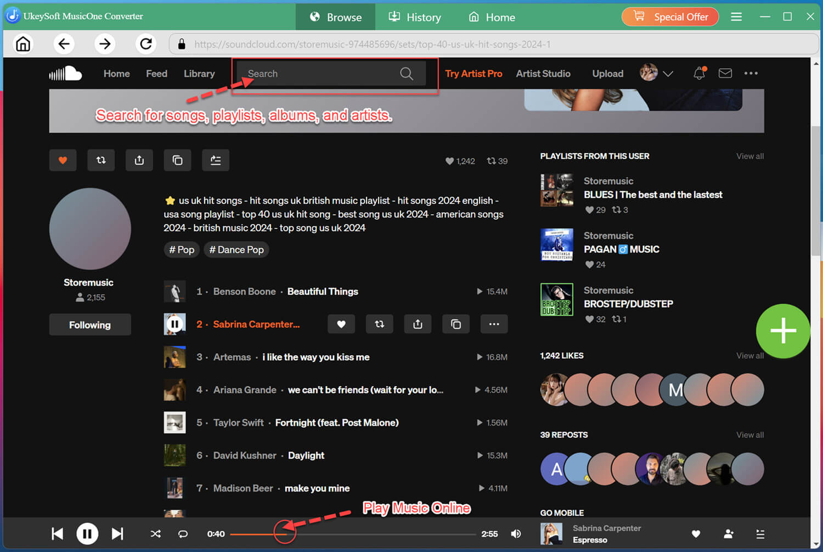Screen dimensions: 823x552
Task: Navigate forward with the right arrow
Action: pyautogui.click(x=105, y=44)
